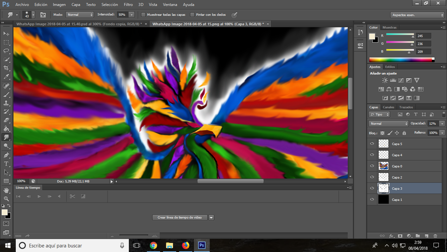This screenshot has height=252, width=447.
Task: Enable Pintar con los dedos checkbox
Action: (x=192, y=15)
